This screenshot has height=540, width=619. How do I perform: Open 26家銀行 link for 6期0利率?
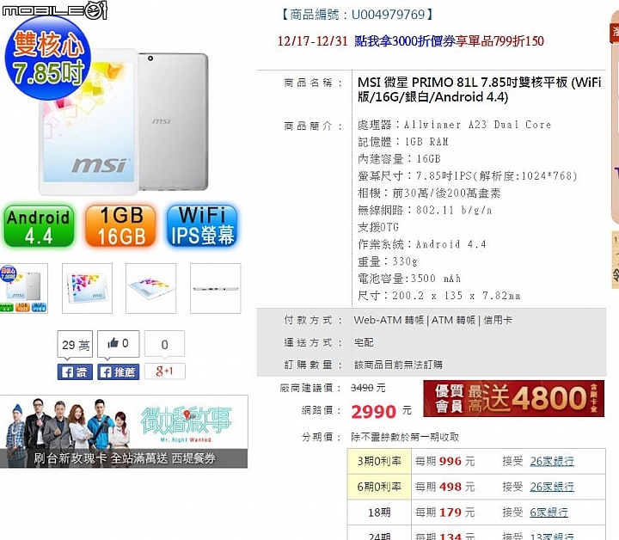tap(551, 487)
